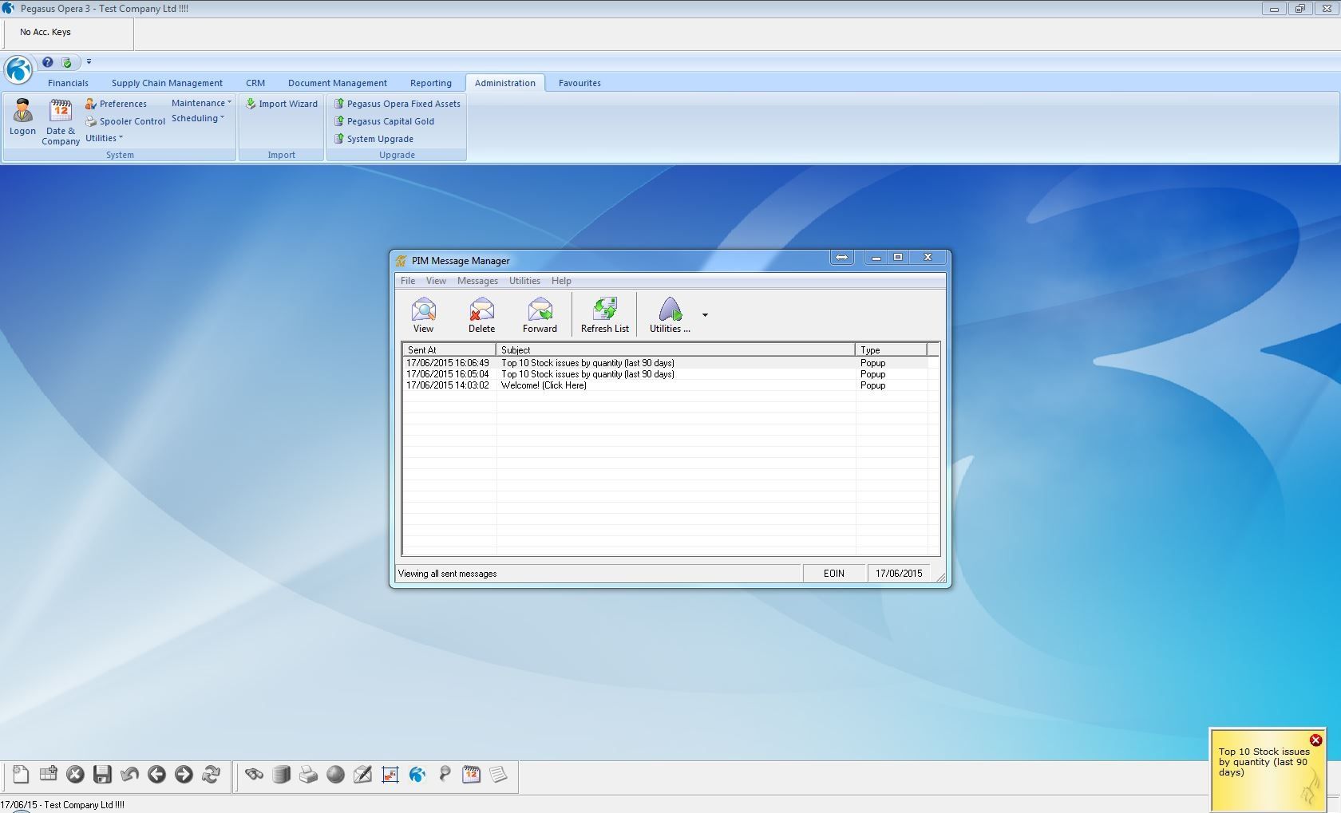Delete the selected message
The width and height of the screenshot is (1341, 813).
coord(481,314)
